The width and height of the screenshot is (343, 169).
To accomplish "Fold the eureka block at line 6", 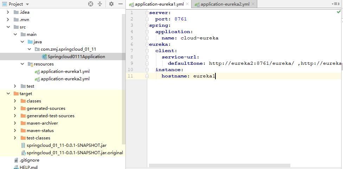I will coord(147,44).
